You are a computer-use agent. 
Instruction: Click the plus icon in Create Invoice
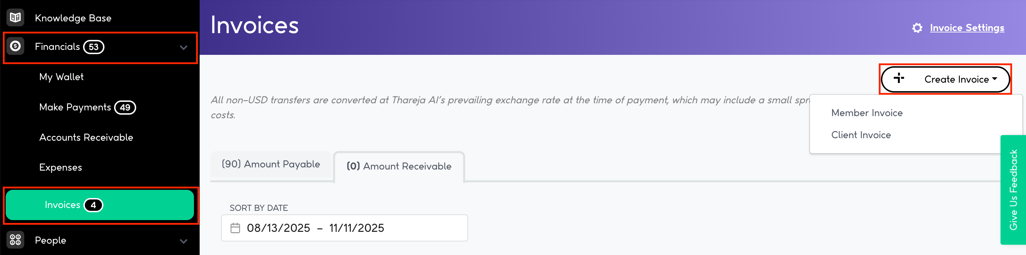[898, 78]
